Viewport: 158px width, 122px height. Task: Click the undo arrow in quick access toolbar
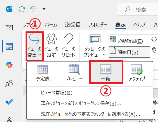(33, 9)
